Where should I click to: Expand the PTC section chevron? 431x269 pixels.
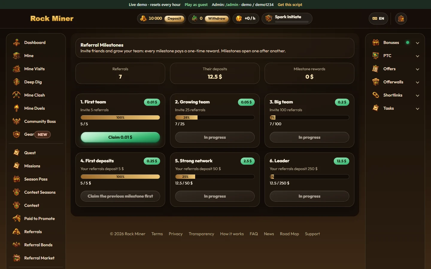click(x=418, y=56)
